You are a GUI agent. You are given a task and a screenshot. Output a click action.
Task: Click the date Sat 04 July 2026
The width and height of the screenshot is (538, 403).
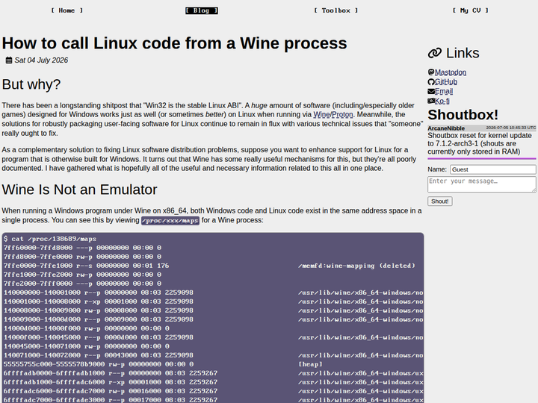41,60
